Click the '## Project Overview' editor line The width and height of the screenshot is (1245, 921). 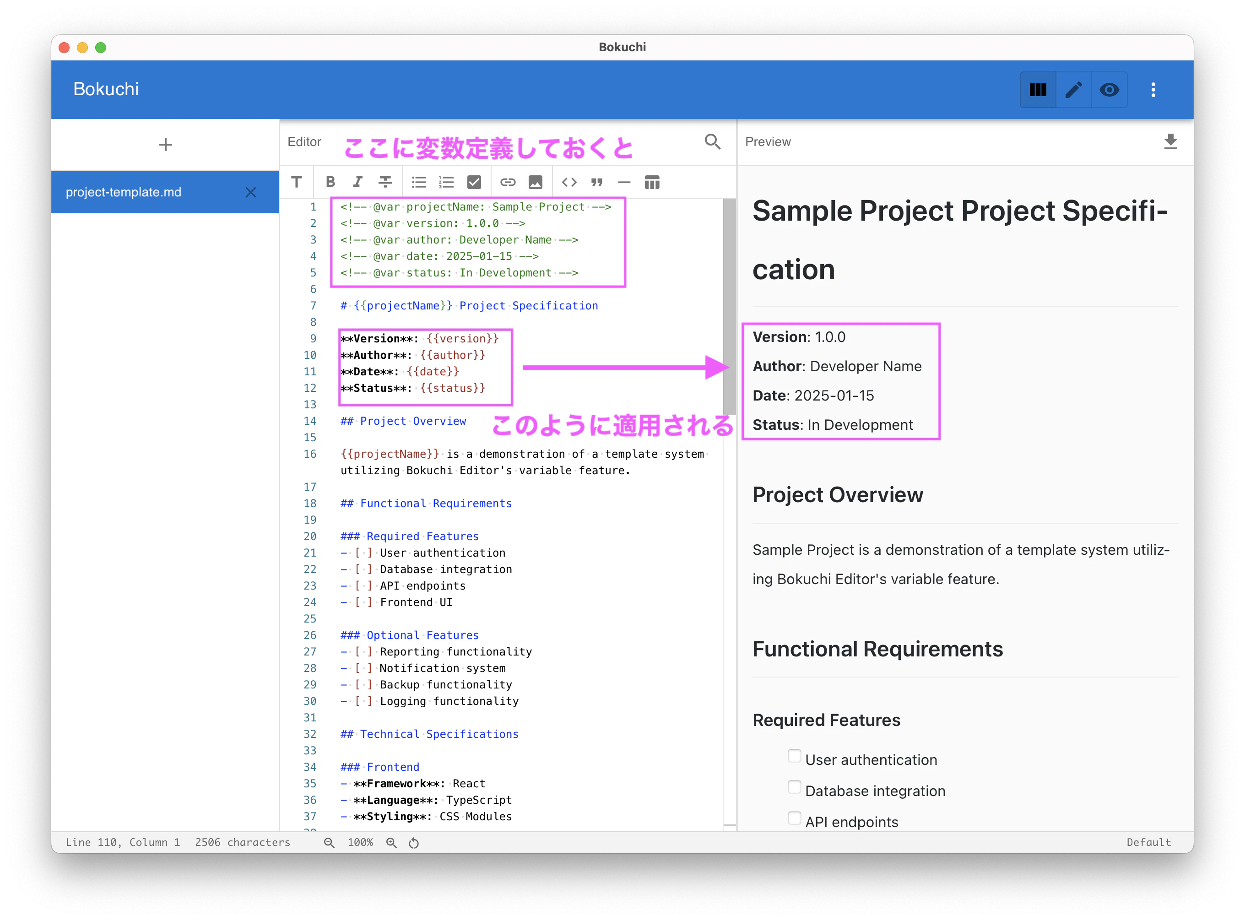point(403,421)
